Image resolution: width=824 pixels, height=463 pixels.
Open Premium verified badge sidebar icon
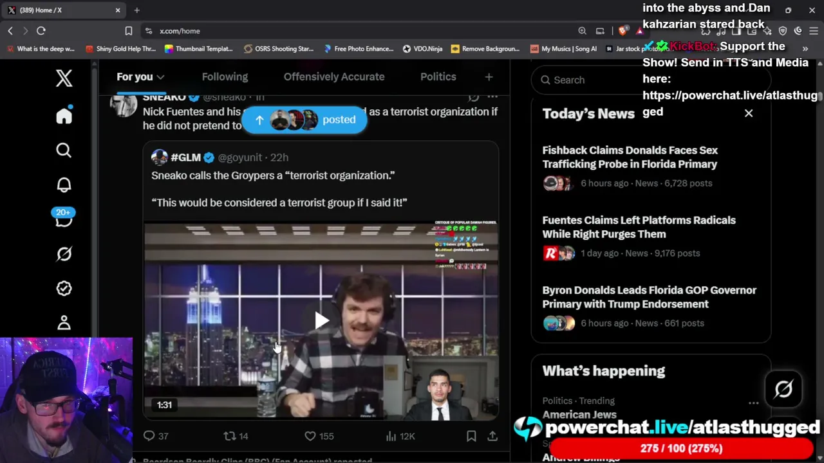64,288
